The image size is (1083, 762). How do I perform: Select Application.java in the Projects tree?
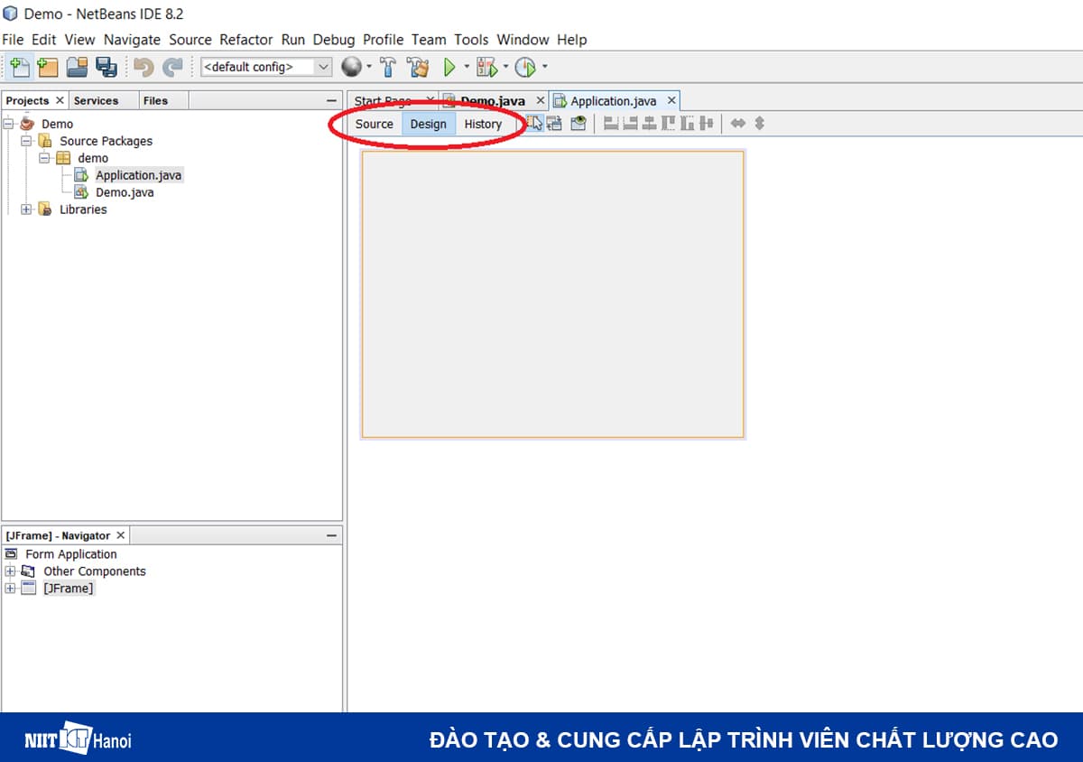[138, 175]
